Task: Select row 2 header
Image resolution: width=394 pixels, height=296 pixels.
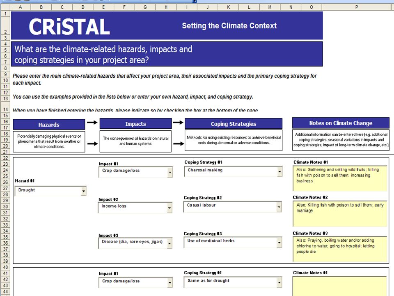Action: [5, 25]
